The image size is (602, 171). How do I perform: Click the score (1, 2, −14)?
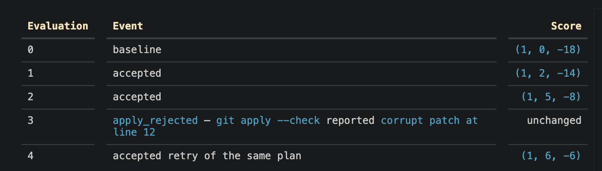point(548,73)
